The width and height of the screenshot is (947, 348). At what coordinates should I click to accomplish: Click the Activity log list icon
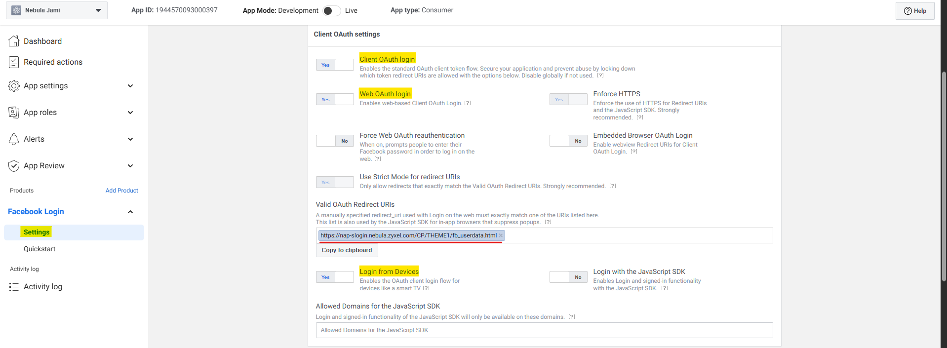click(x=14, y=287)
